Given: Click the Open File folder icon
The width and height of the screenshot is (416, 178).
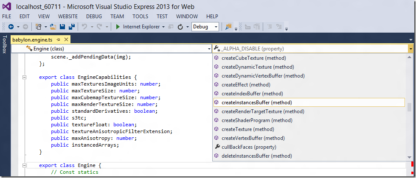Looking at the screenshot, I should 53,27.
